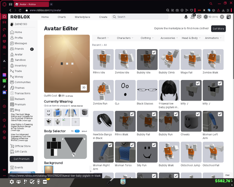Go to Home in the top navigation
Screen dimensions: 234x187
pyautogui.click(x=45, y=17)
